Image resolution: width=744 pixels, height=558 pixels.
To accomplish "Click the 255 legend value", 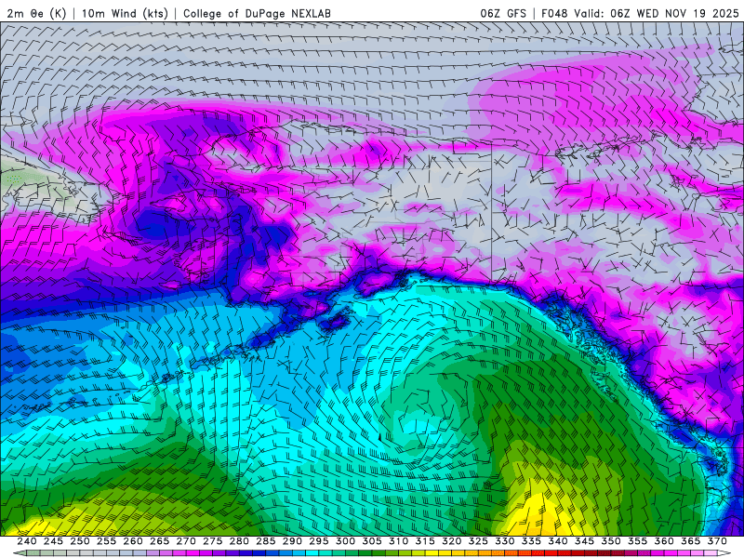I will click(106, 541).
